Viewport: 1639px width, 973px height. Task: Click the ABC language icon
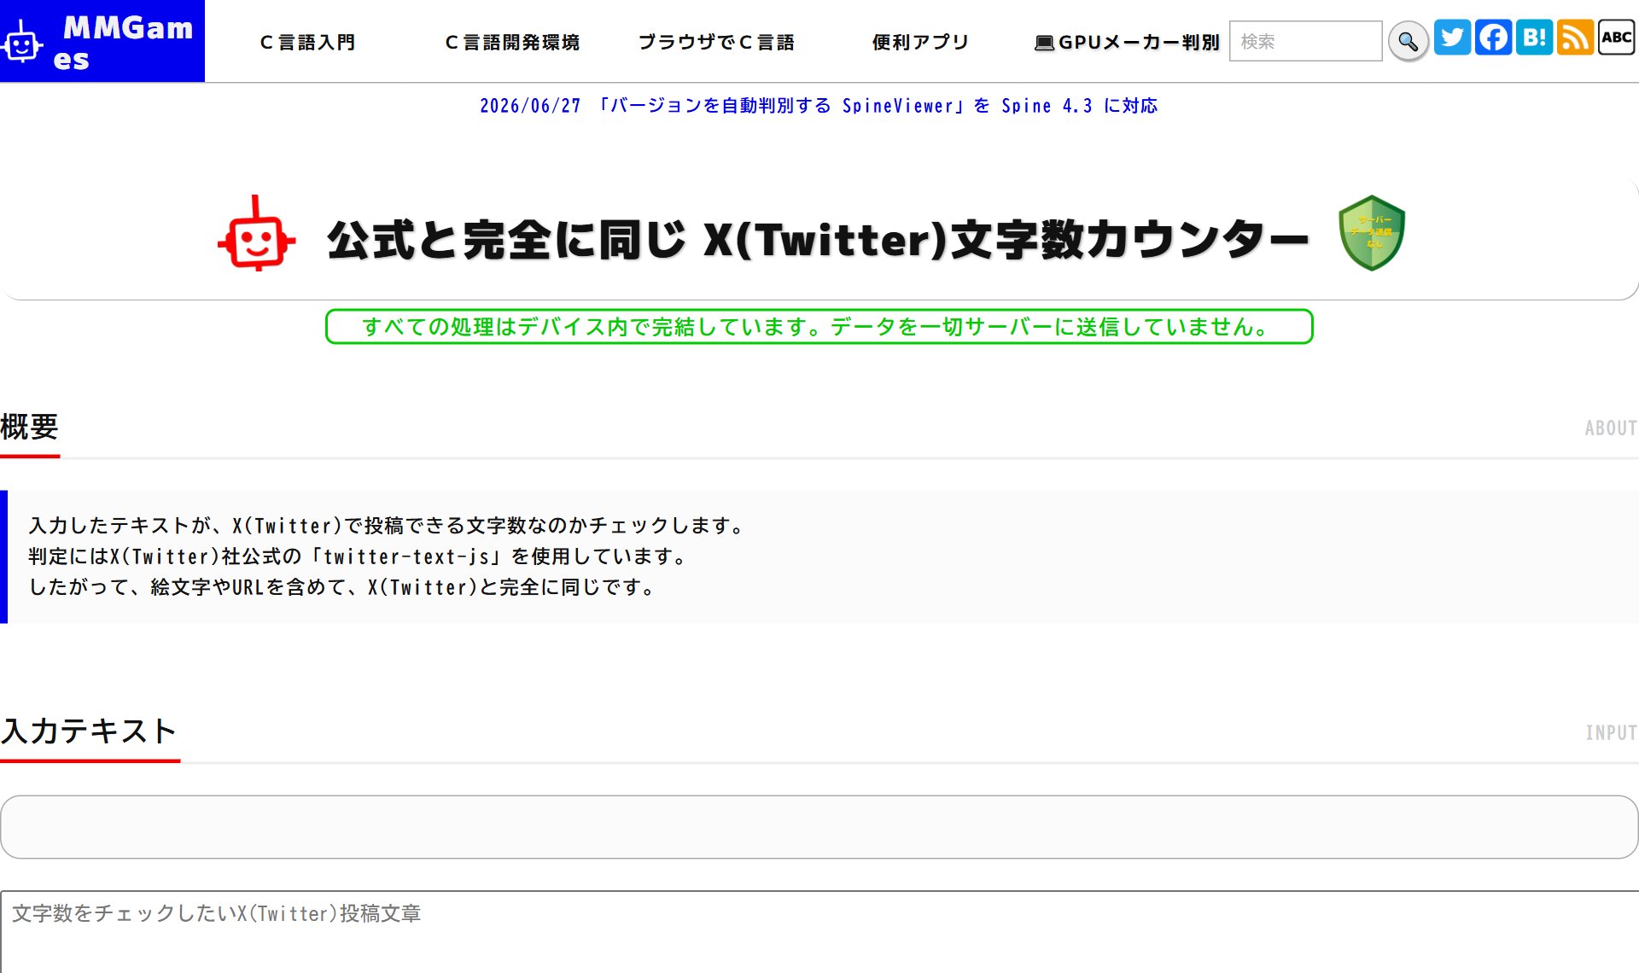pos(1616,38)
